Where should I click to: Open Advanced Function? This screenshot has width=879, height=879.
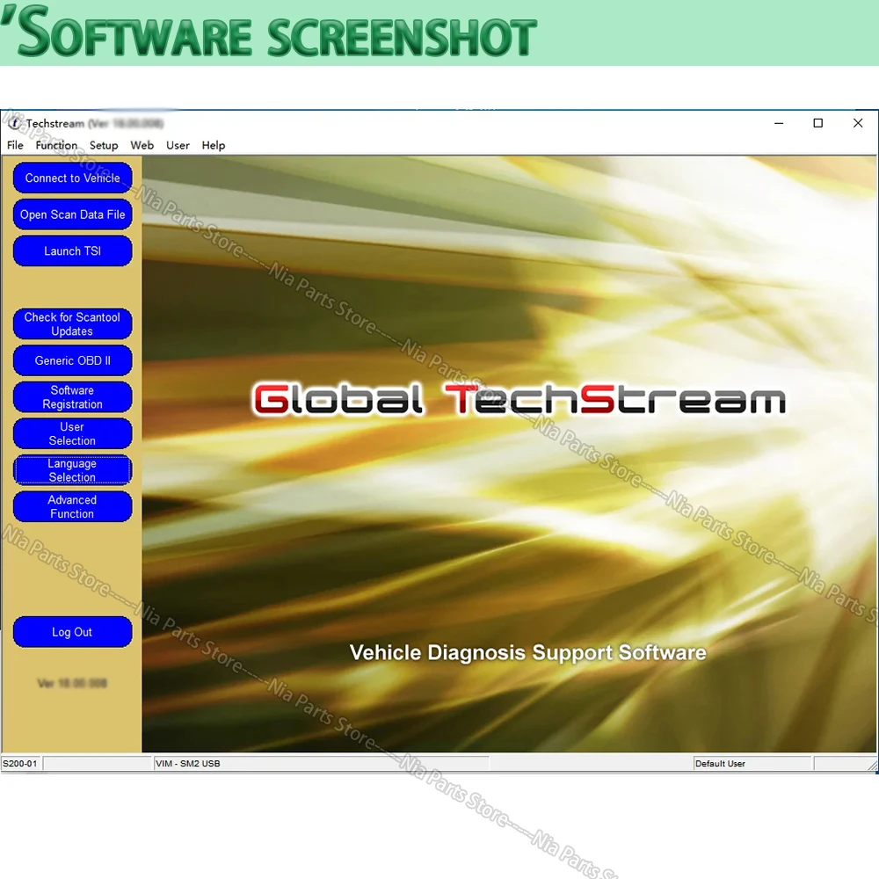point(72,506)
